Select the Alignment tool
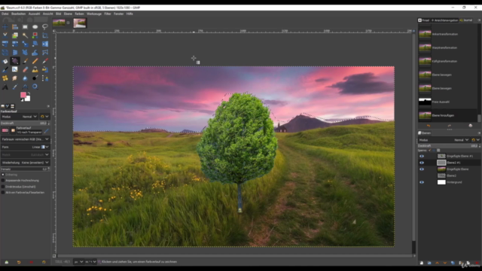 coord(15,27)
